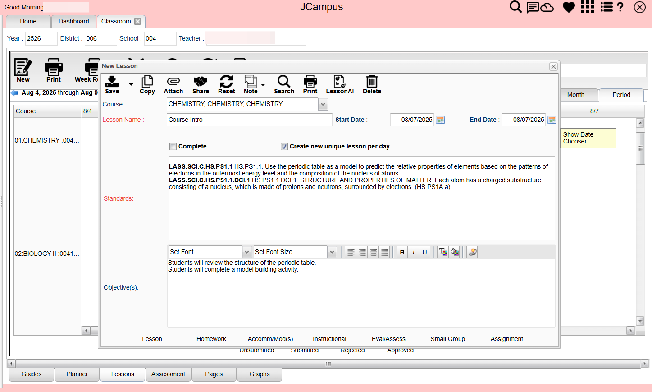652x392 pixels.
Task: Open the Save options arrow
Action: [131, 85]
